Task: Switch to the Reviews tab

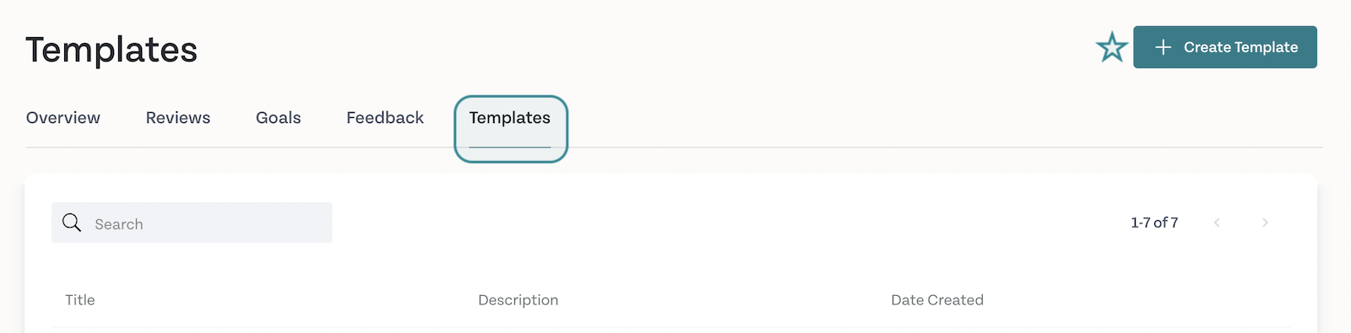Action: point(178,118)
